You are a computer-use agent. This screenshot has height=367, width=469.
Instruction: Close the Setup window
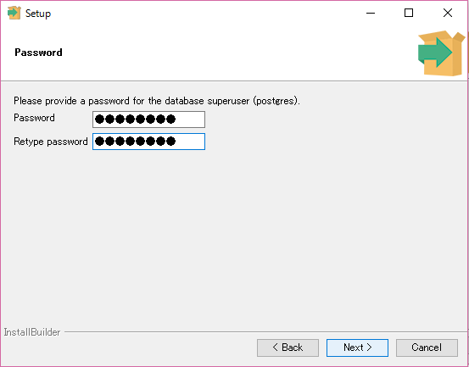tap(448, 13)
